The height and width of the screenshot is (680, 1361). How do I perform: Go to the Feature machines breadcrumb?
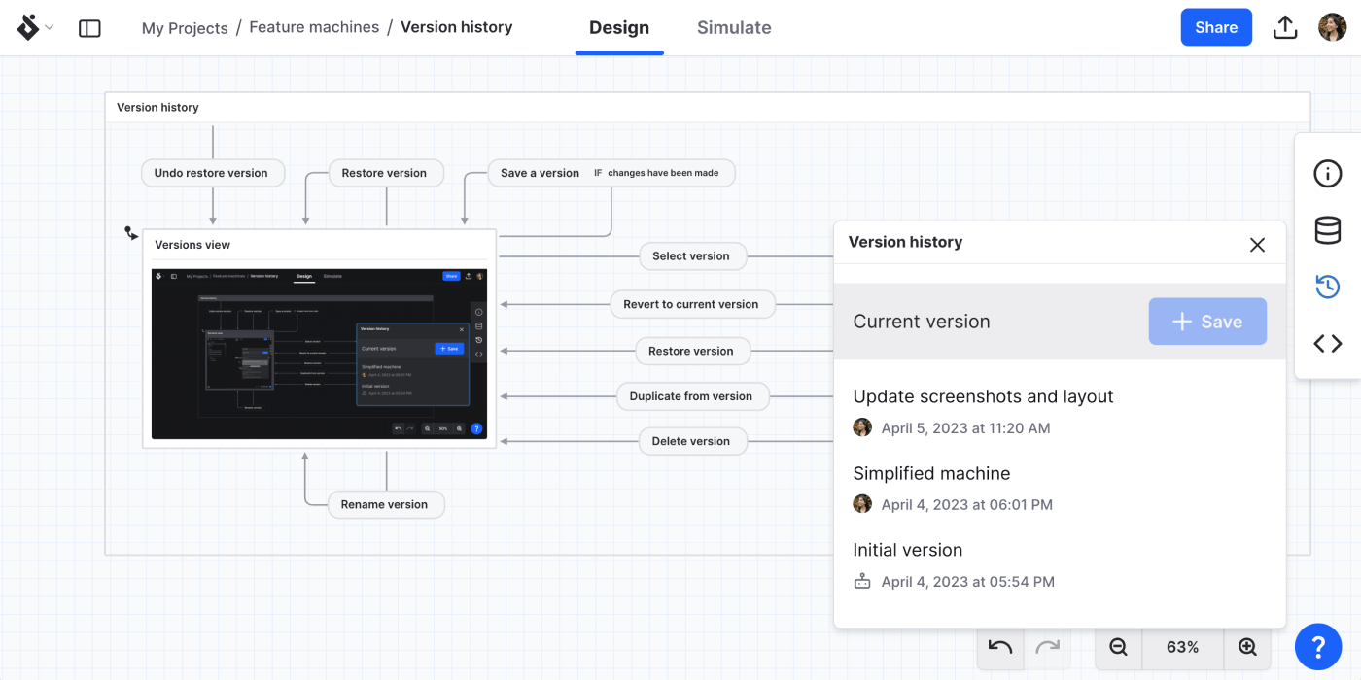(314, 27)
